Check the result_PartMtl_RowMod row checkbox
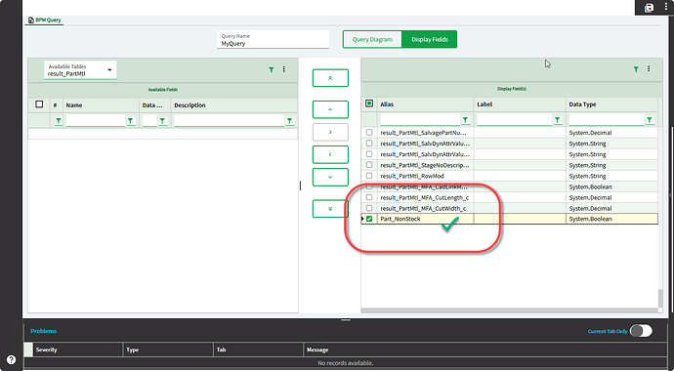Screen dimensions: 674x371 [369, 176]
